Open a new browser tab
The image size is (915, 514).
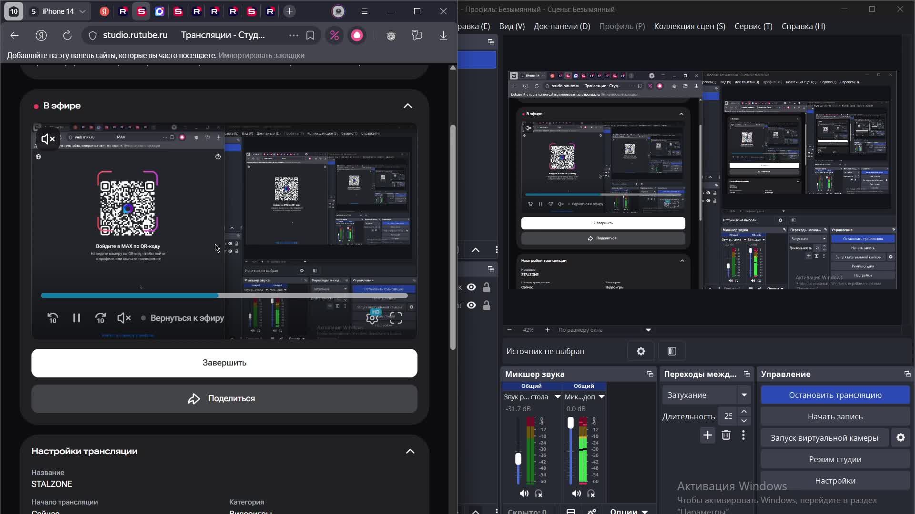[x=289, y=11]
